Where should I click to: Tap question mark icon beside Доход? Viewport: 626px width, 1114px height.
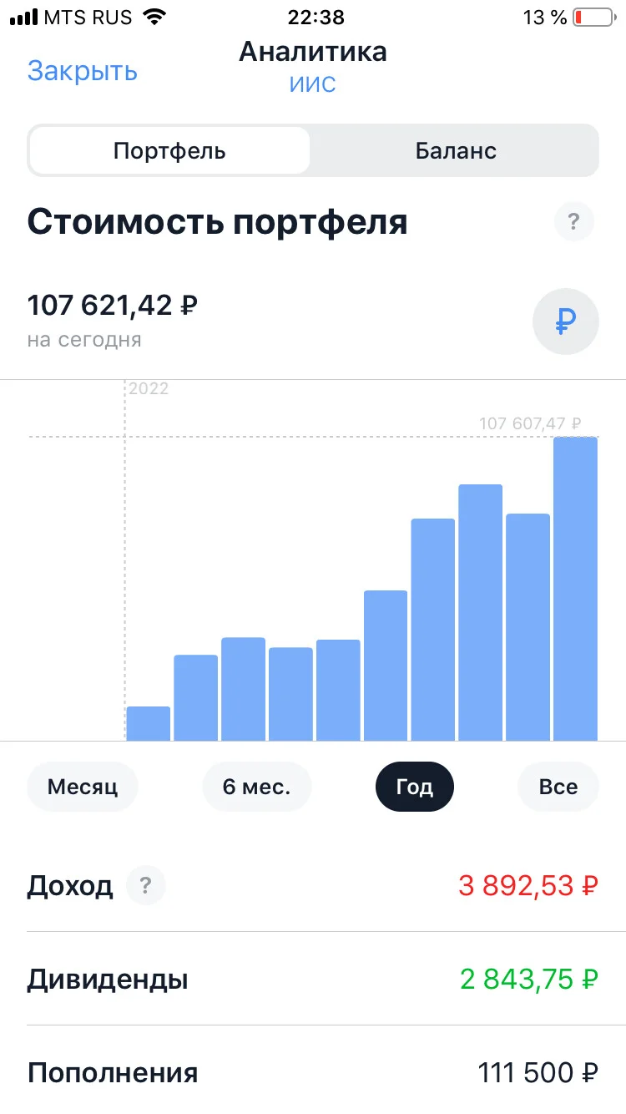coord(146,885)
